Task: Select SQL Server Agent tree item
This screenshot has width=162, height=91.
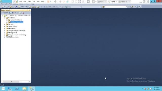Action: [14, 37]
